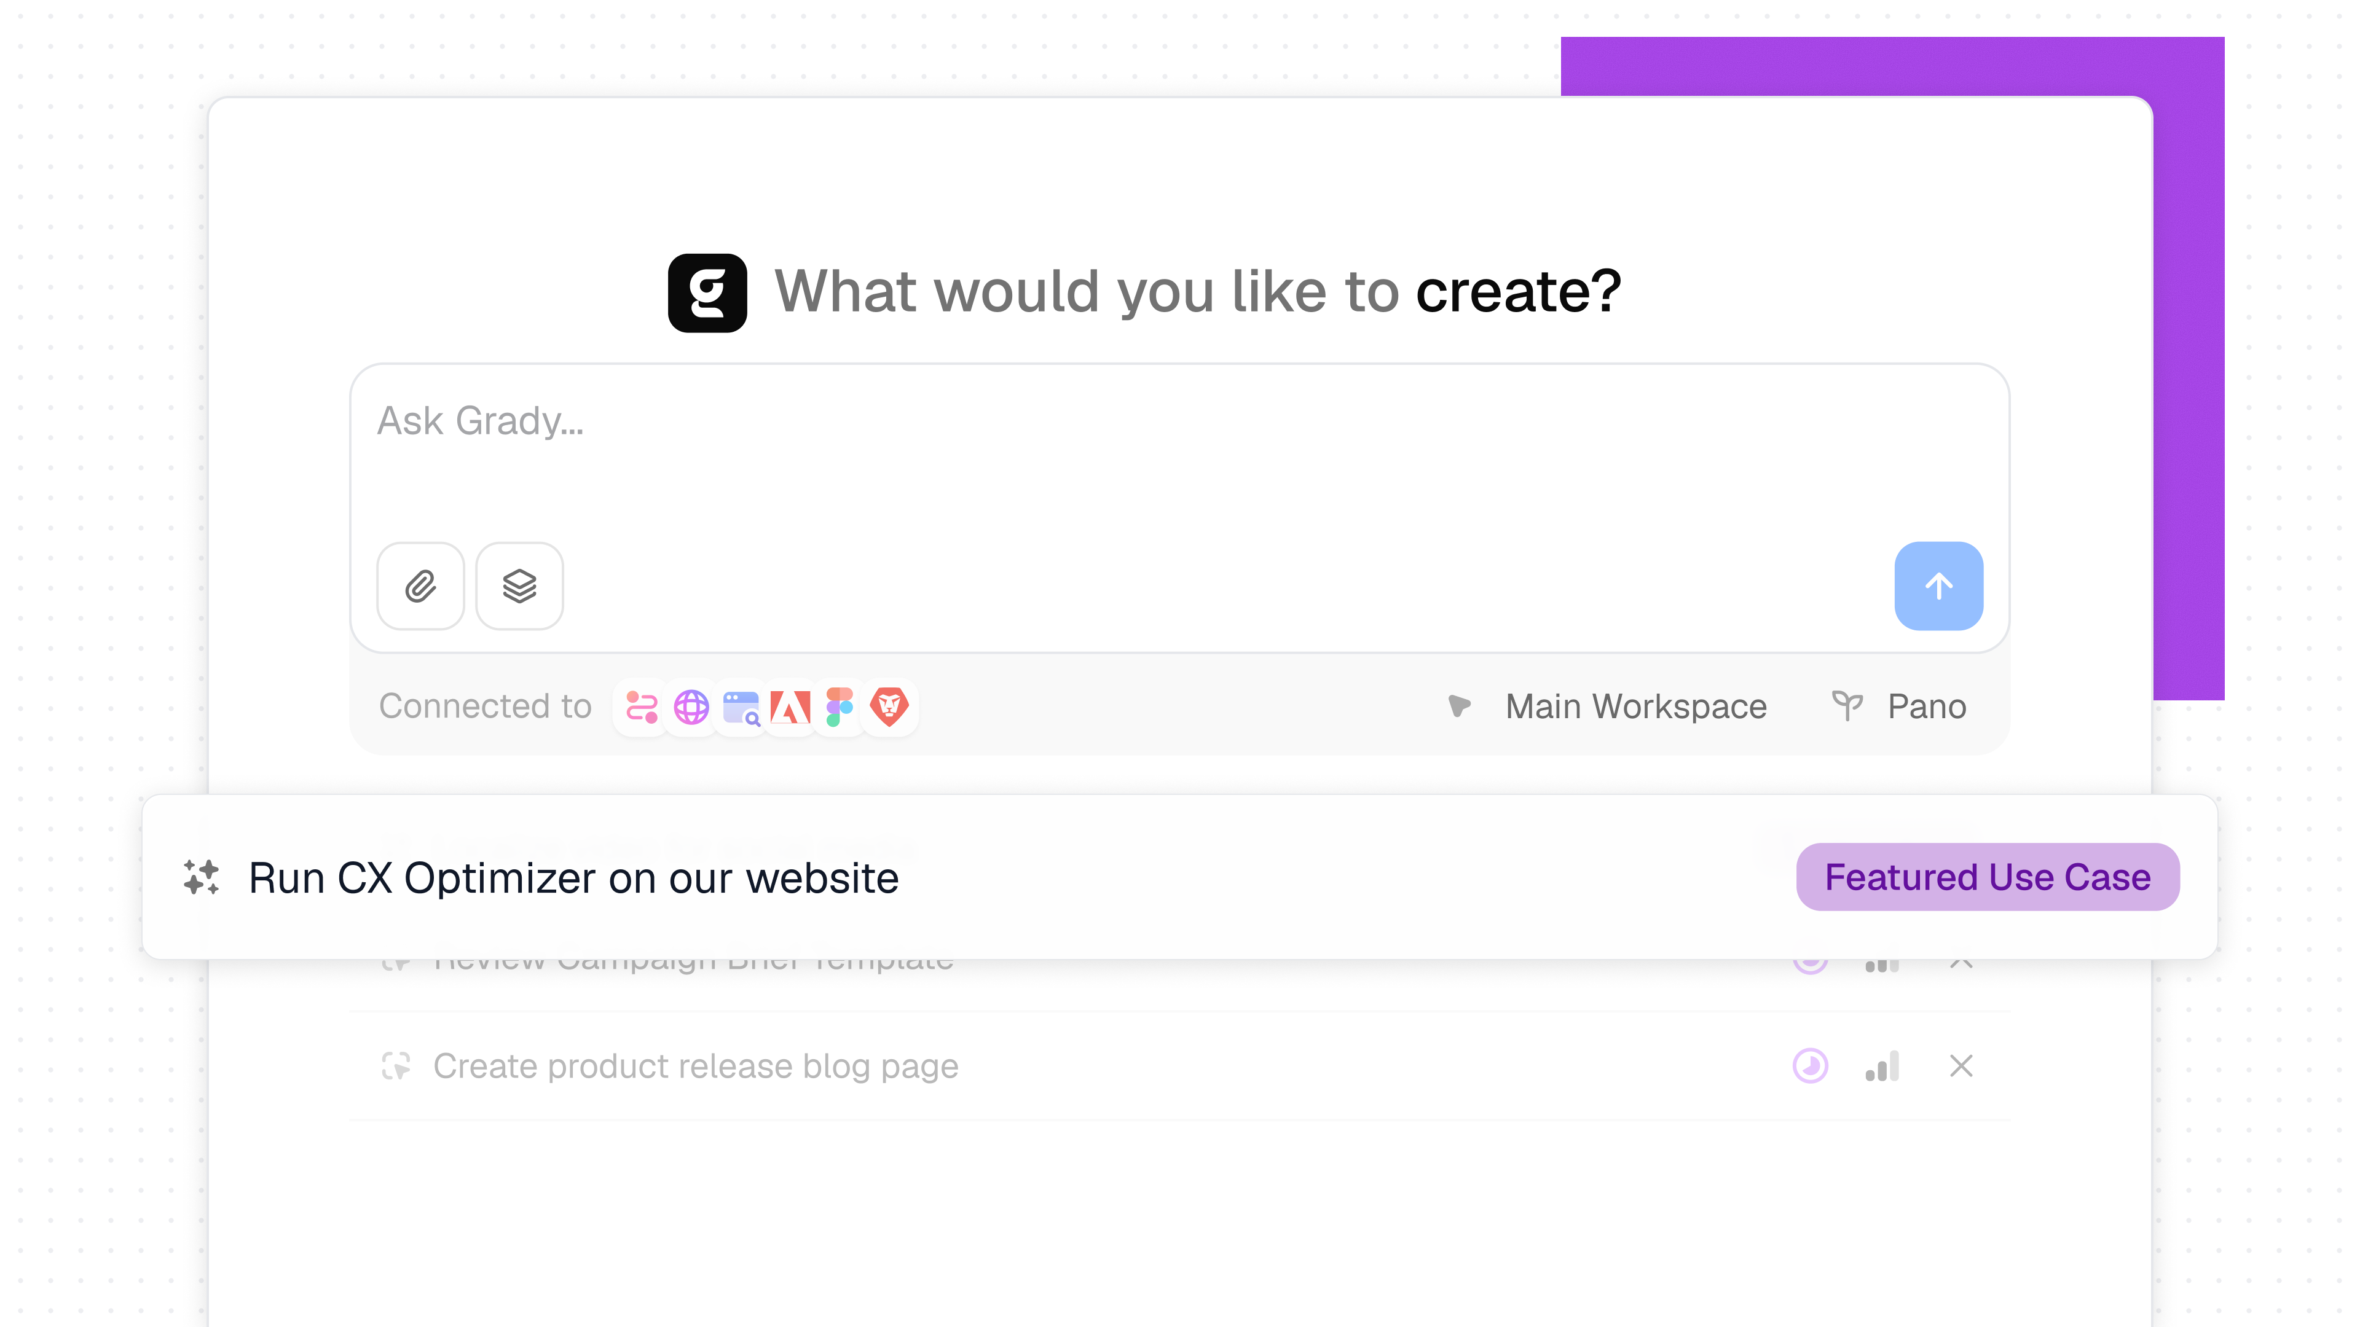Select the Figma connection icon
The height and width of the screenshot is (1327, 2360).
coord(839,707)
